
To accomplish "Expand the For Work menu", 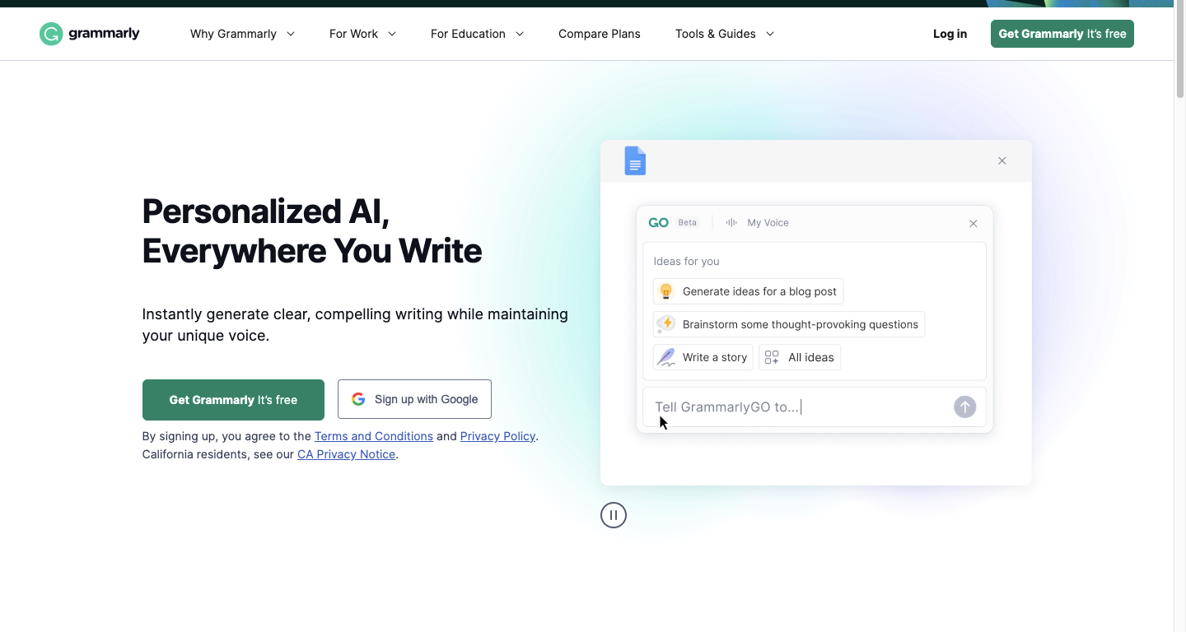I will pyautogui.click(x=362, y=34).
